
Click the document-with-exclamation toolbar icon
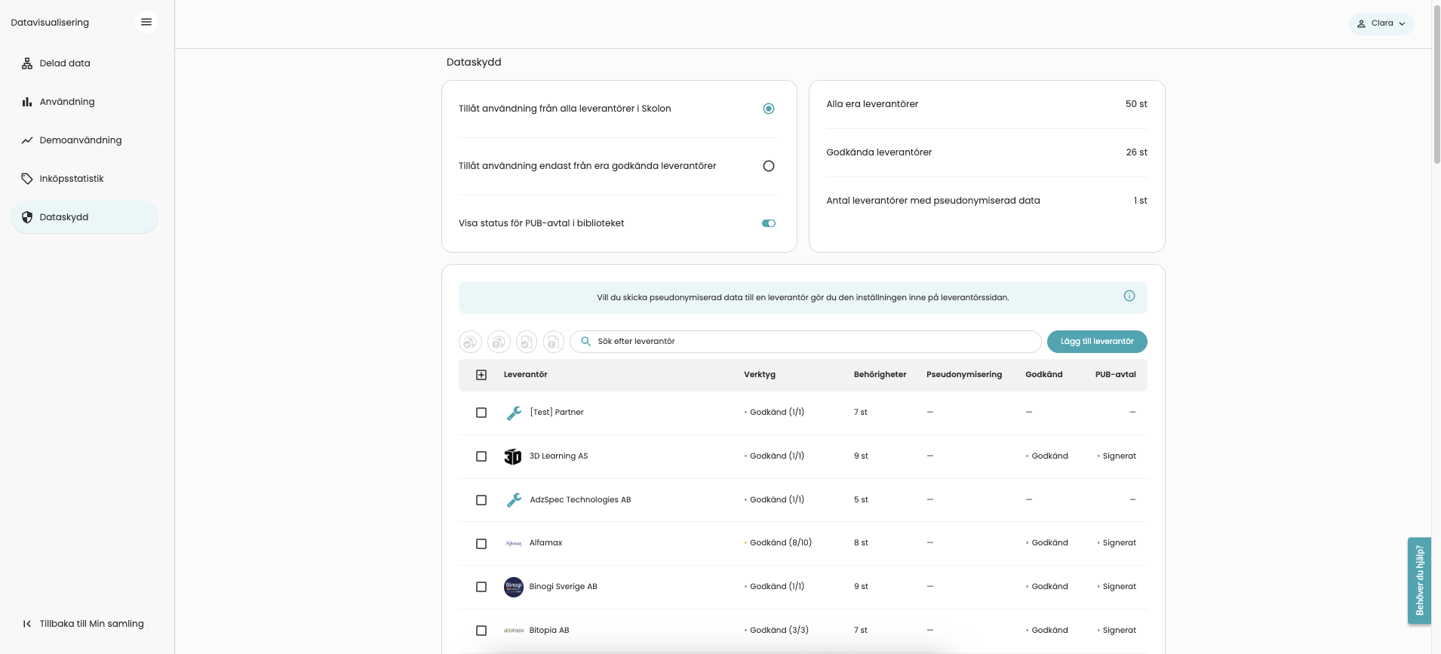click(x=553, y=342)
